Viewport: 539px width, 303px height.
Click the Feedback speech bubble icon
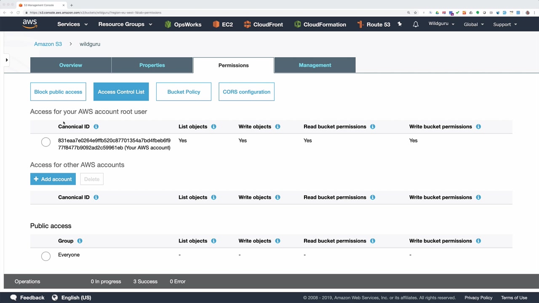click(x=13, y=298)
